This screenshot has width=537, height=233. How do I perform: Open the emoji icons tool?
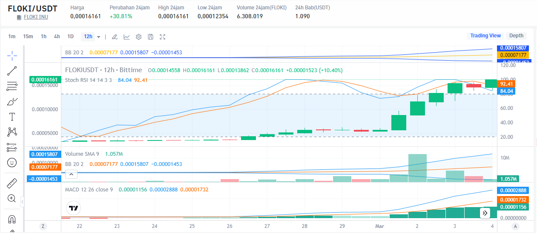12,163
